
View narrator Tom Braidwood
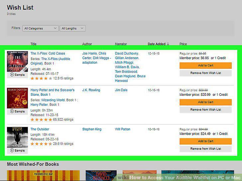click(126, 72)
